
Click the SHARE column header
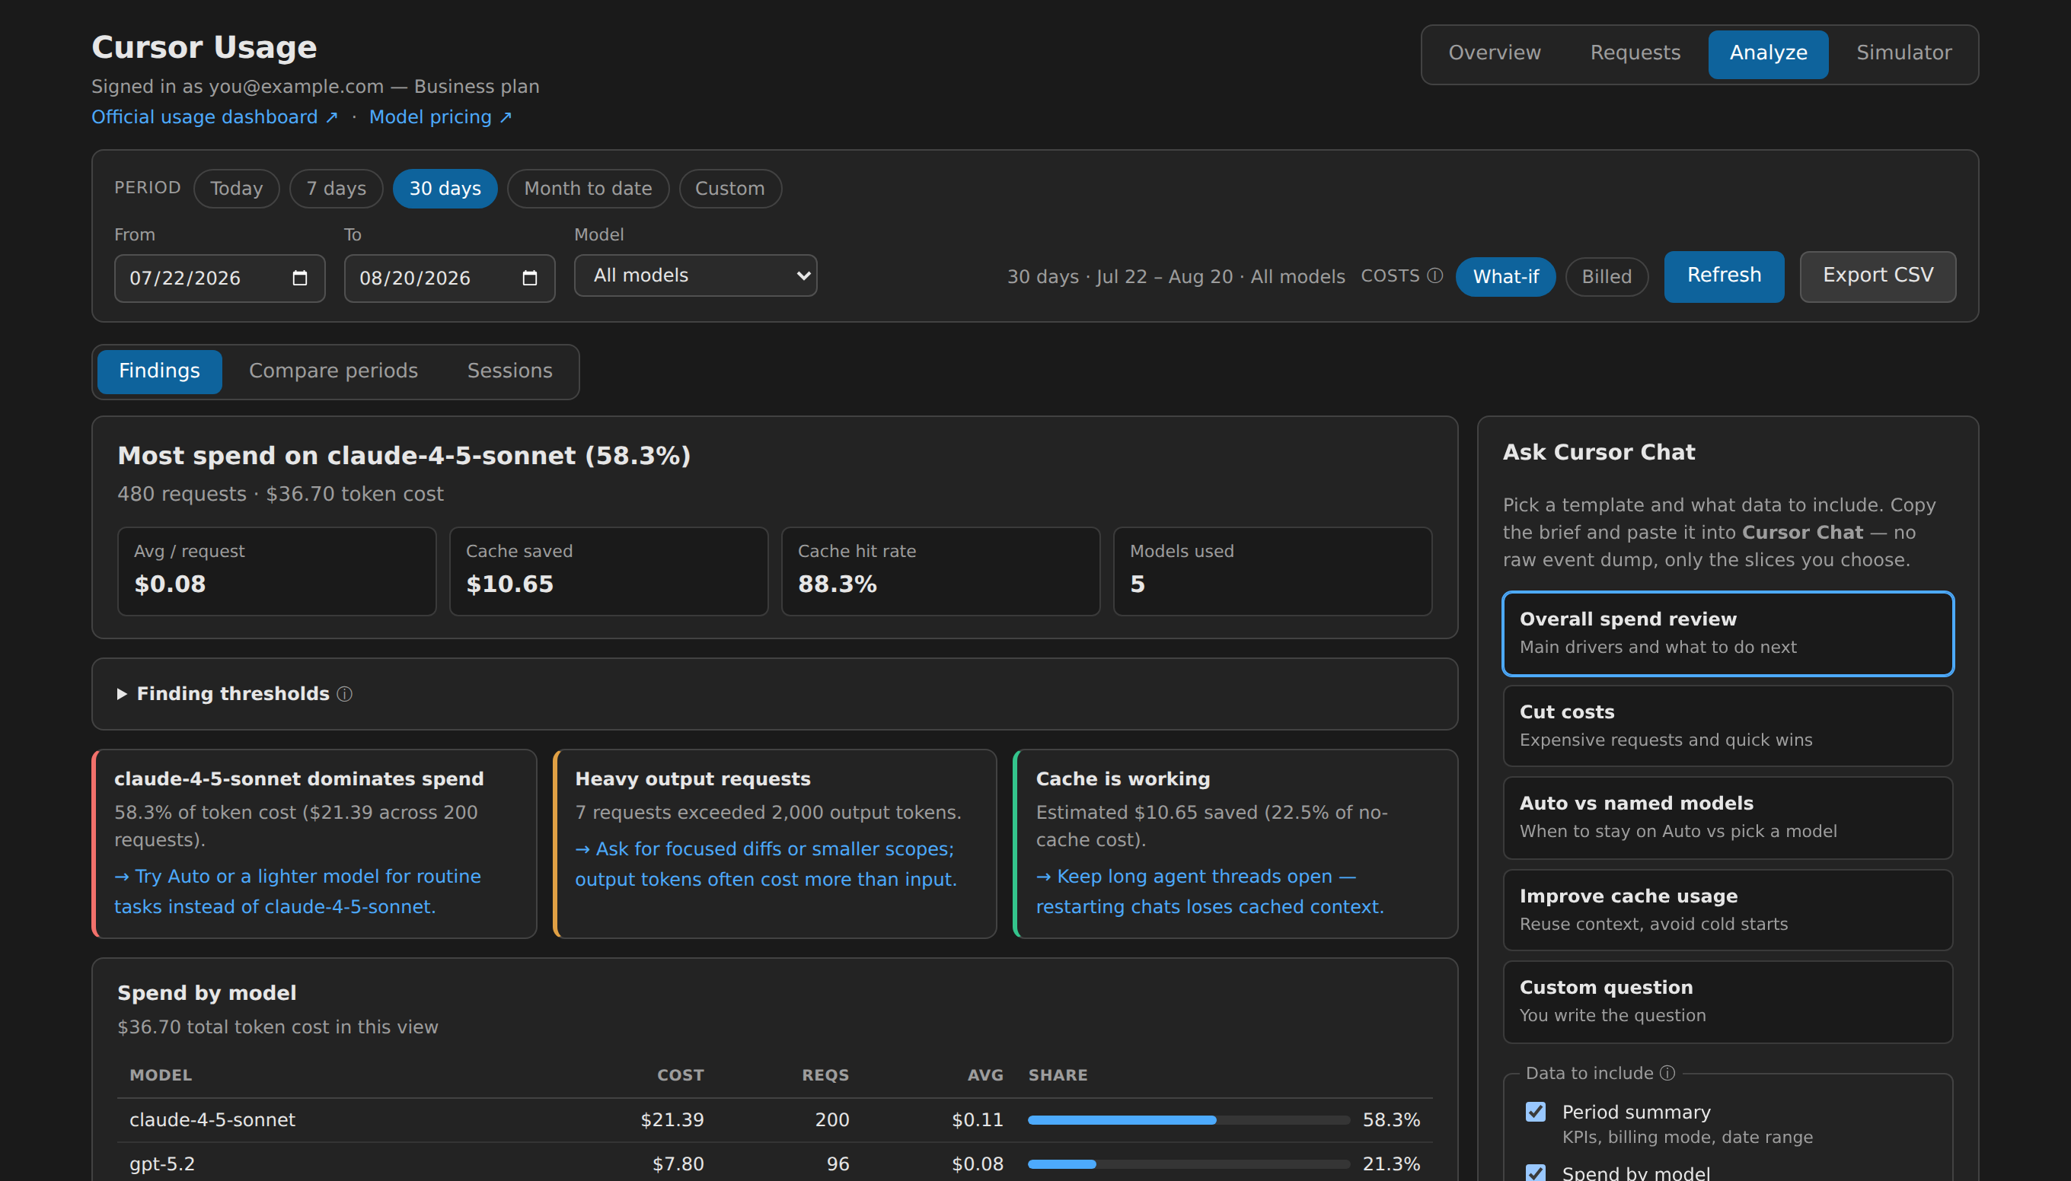click(1058, 1075)
